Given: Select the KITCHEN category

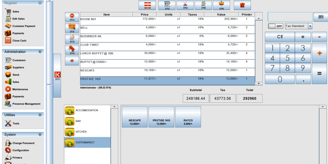Looking at the screenshot, I should coord(81,132).
